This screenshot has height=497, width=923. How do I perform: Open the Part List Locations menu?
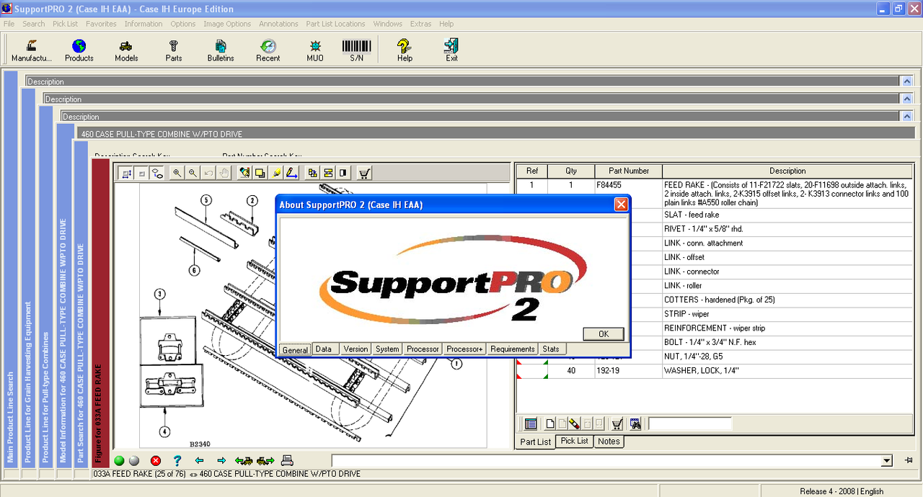point(335,24)
